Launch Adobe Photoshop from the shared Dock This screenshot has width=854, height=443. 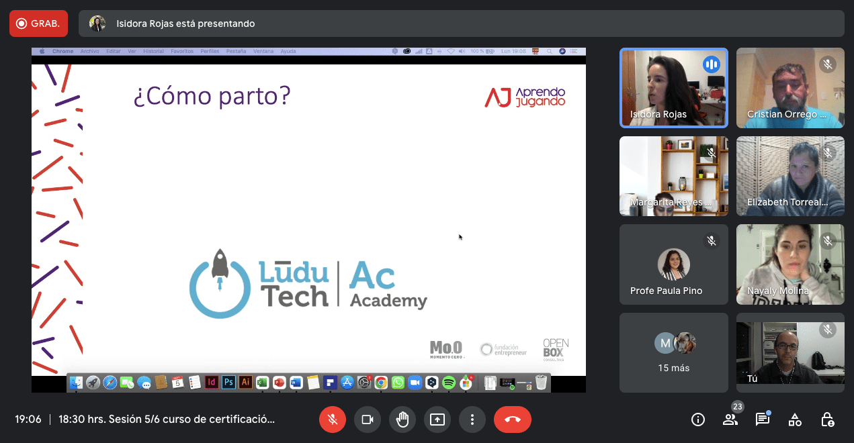pyautogui.click(x=228, y=383)
